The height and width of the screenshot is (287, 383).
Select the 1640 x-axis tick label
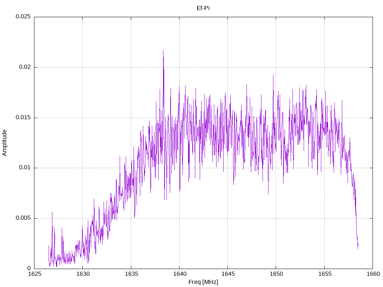(x=180, y=274)
